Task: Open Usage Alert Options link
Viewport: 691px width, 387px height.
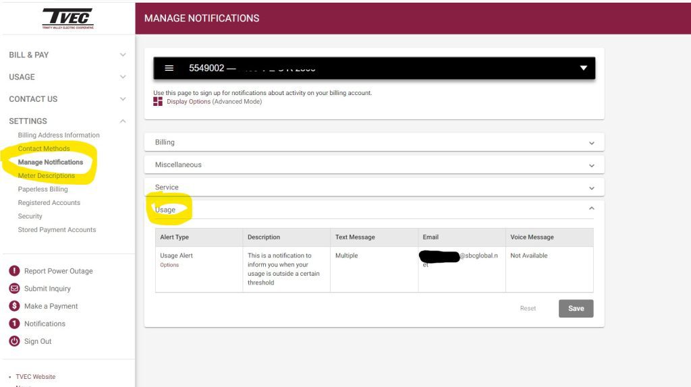Action: pyautogui.click(x=169, y=265)
